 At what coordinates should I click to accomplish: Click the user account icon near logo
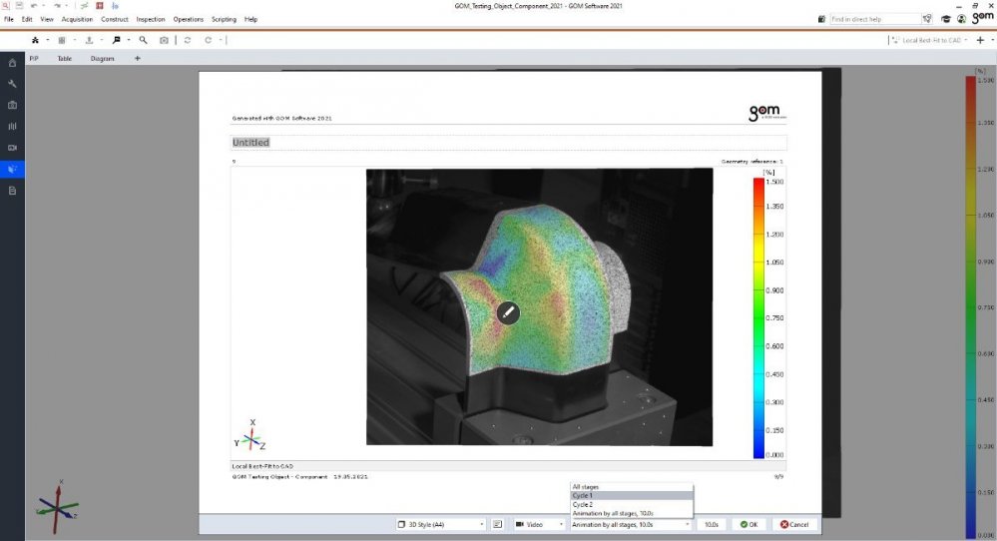[959, 19]
